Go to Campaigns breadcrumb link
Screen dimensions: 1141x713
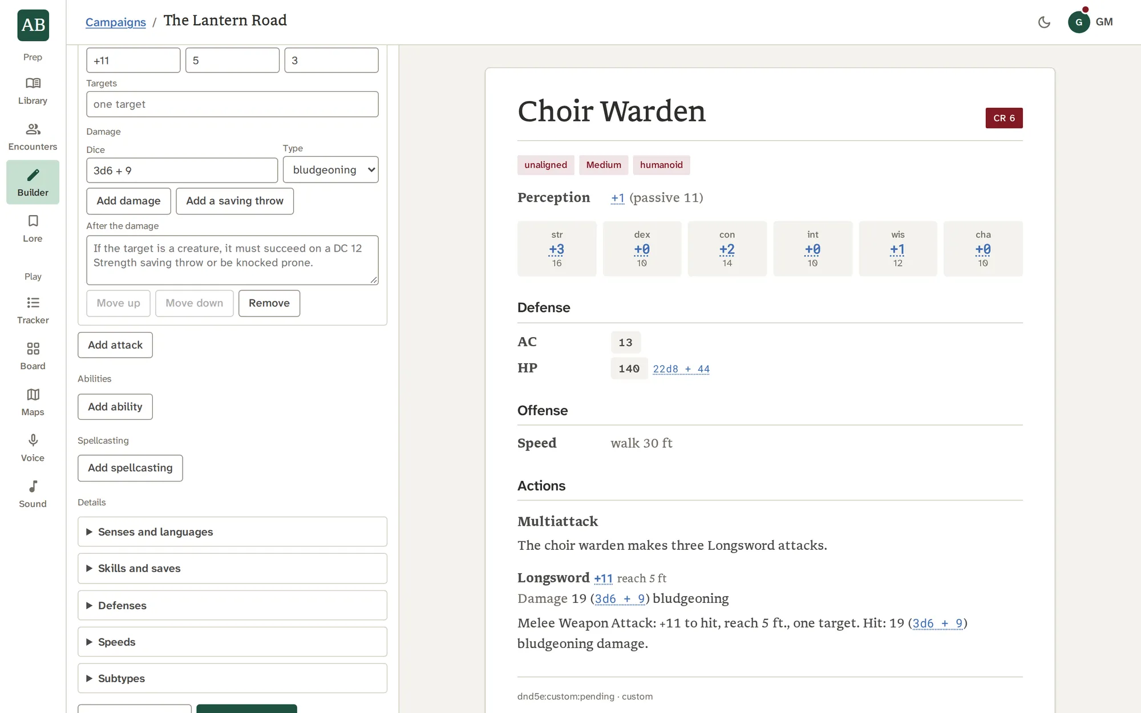coord(116,22)
